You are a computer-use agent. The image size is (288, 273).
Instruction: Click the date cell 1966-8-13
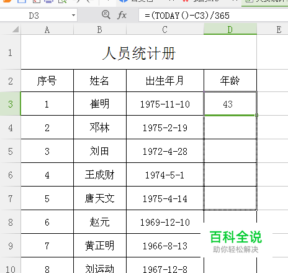(x=165, y=246)
